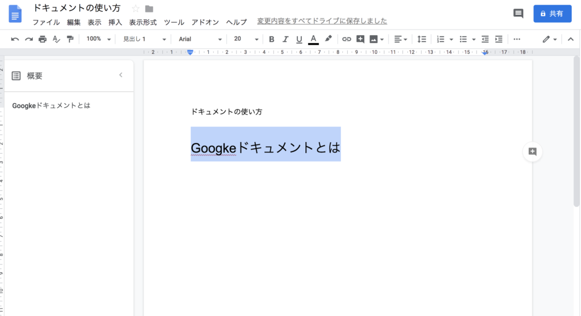
Task: Open the editing mode pencil dropdown
Action: point(549,39)
